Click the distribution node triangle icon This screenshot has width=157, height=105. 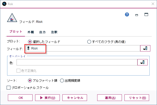point(12,18)
